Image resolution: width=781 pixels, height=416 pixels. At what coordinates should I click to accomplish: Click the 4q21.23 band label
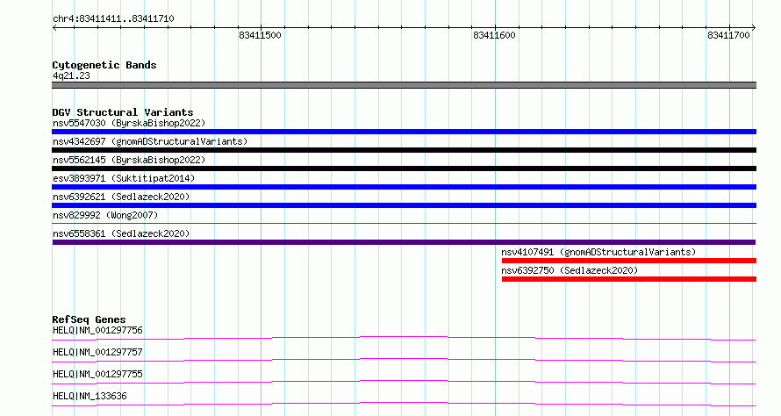point(71,75)
